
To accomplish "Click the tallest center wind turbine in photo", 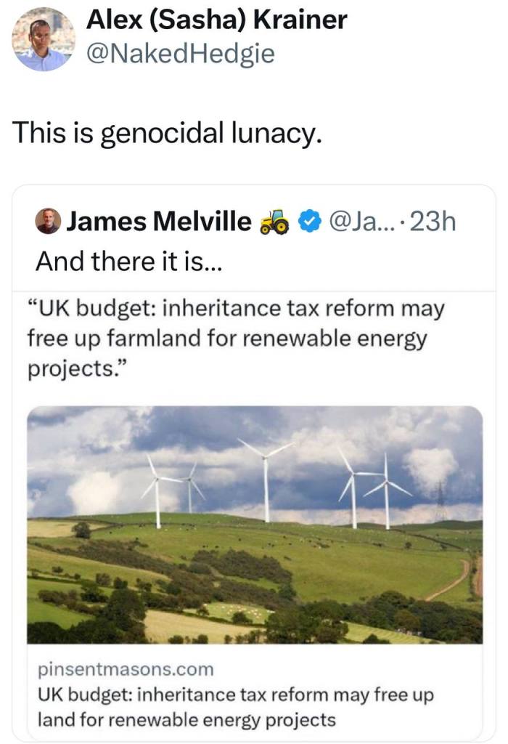I will 266,480.
